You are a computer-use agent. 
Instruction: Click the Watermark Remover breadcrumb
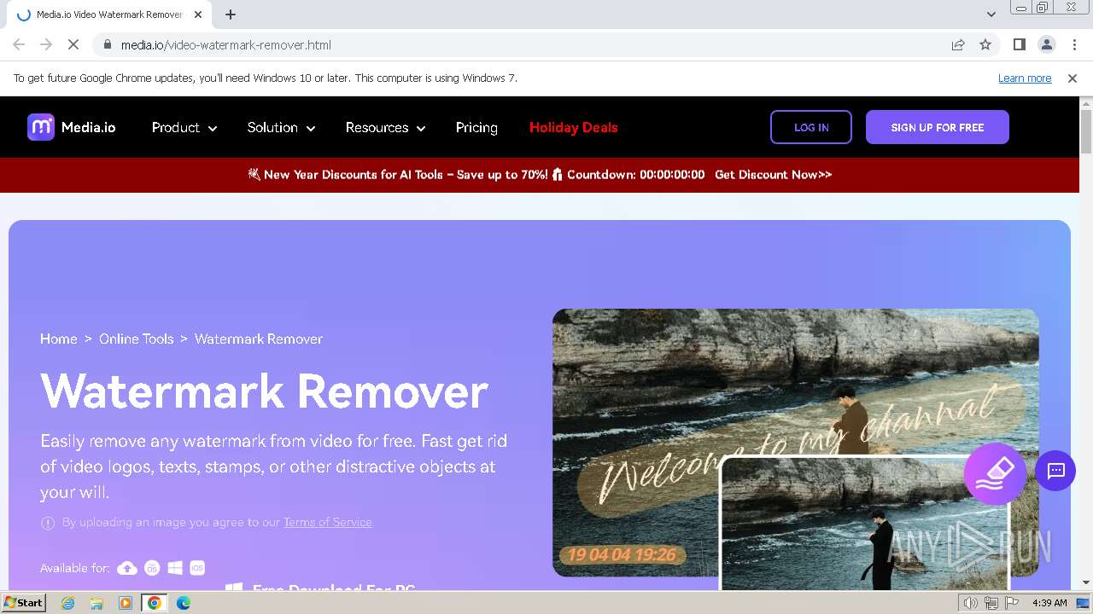point(259,339)
